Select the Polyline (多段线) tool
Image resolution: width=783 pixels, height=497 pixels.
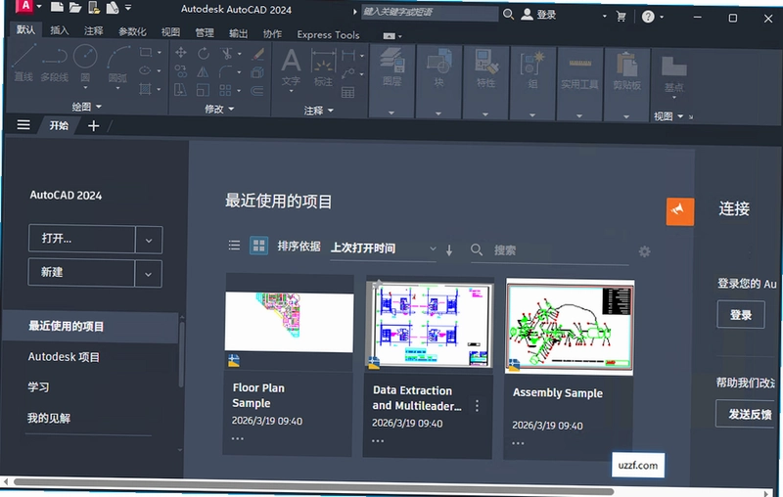click(55, 63)
